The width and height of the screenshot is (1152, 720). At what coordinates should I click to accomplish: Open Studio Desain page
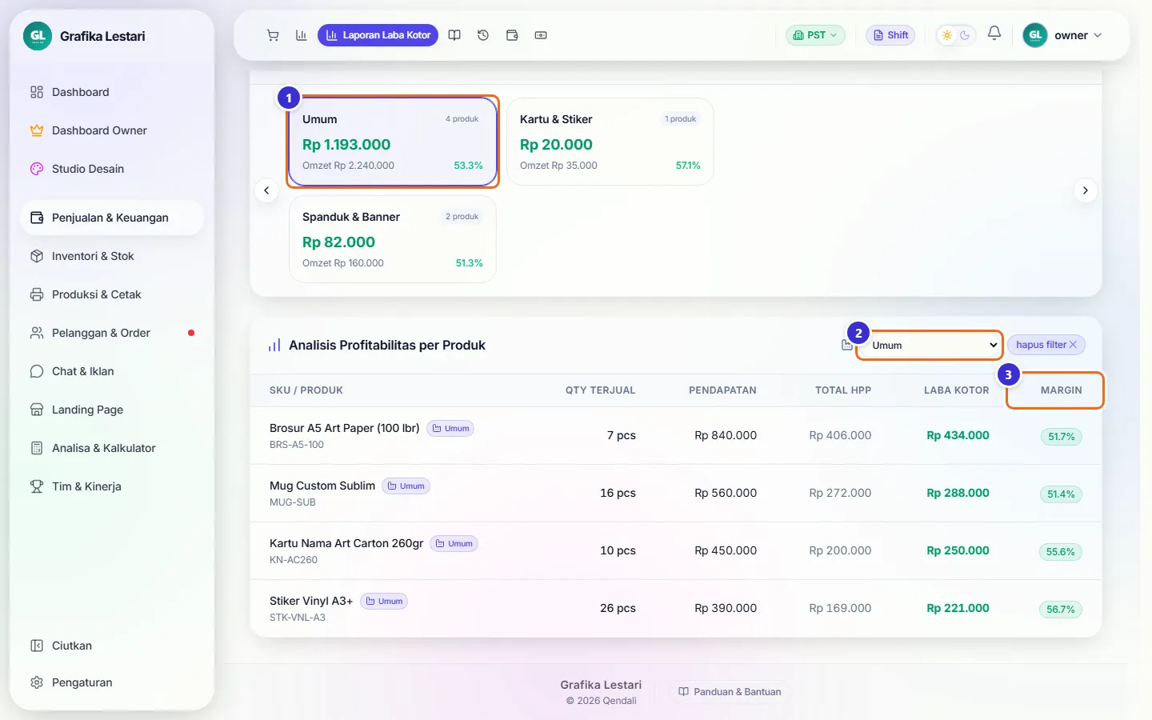112,169
